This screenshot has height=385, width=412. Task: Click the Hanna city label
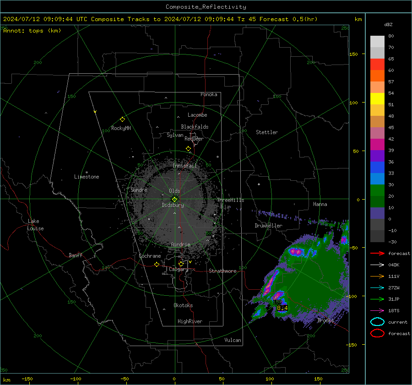point(320,204)
